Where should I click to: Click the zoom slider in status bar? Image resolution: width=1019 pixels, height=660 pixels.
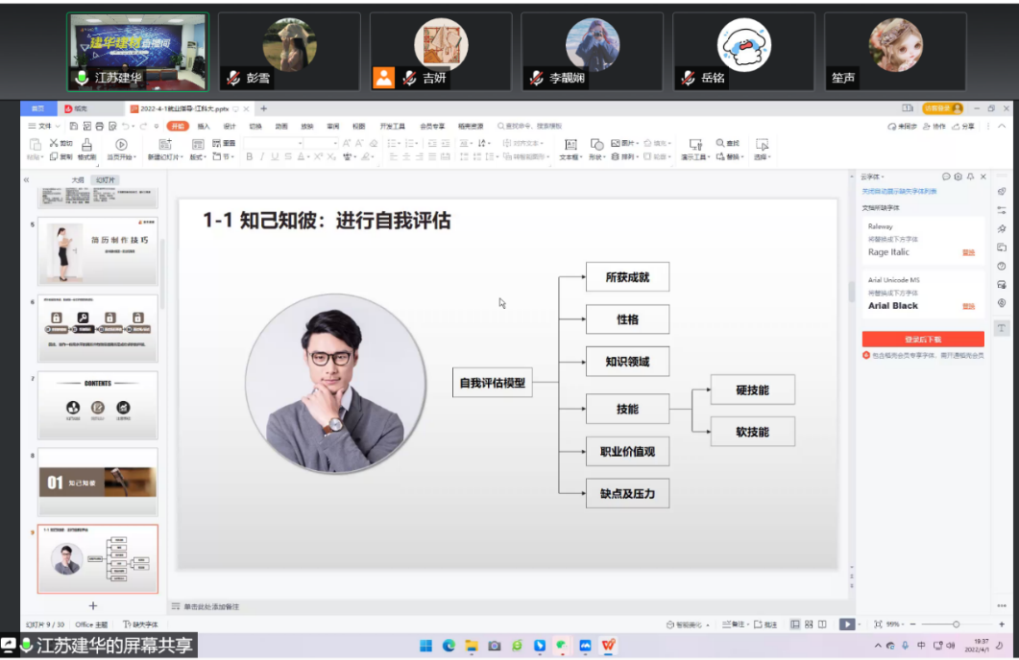pyautogui.click(x=956, y=625)
